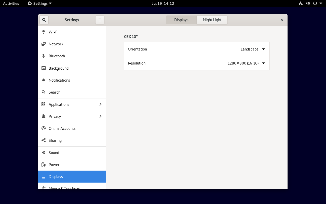Click the search magnifier button in Settings header
The image size is (326, 204).
point(44,20)
